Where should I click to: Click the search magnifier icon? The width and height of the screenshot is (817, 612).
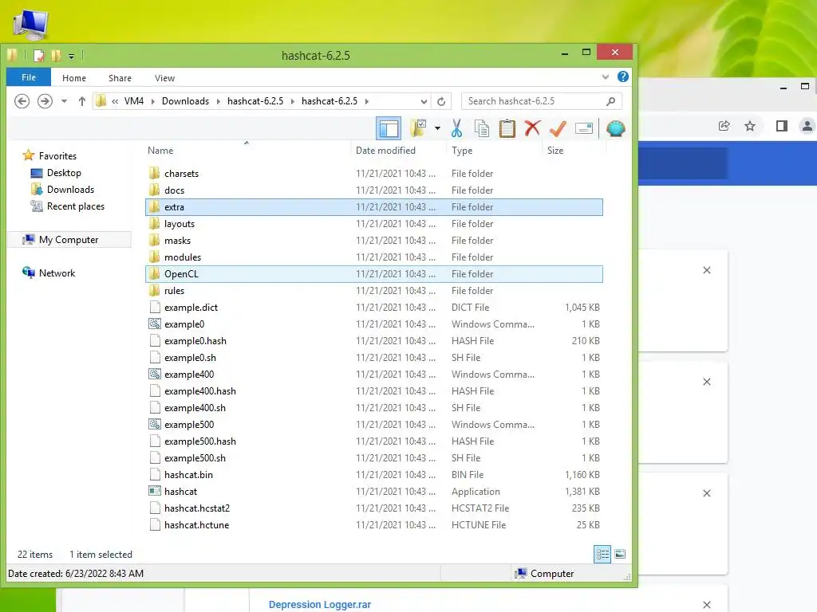click(x=610, y=101)
